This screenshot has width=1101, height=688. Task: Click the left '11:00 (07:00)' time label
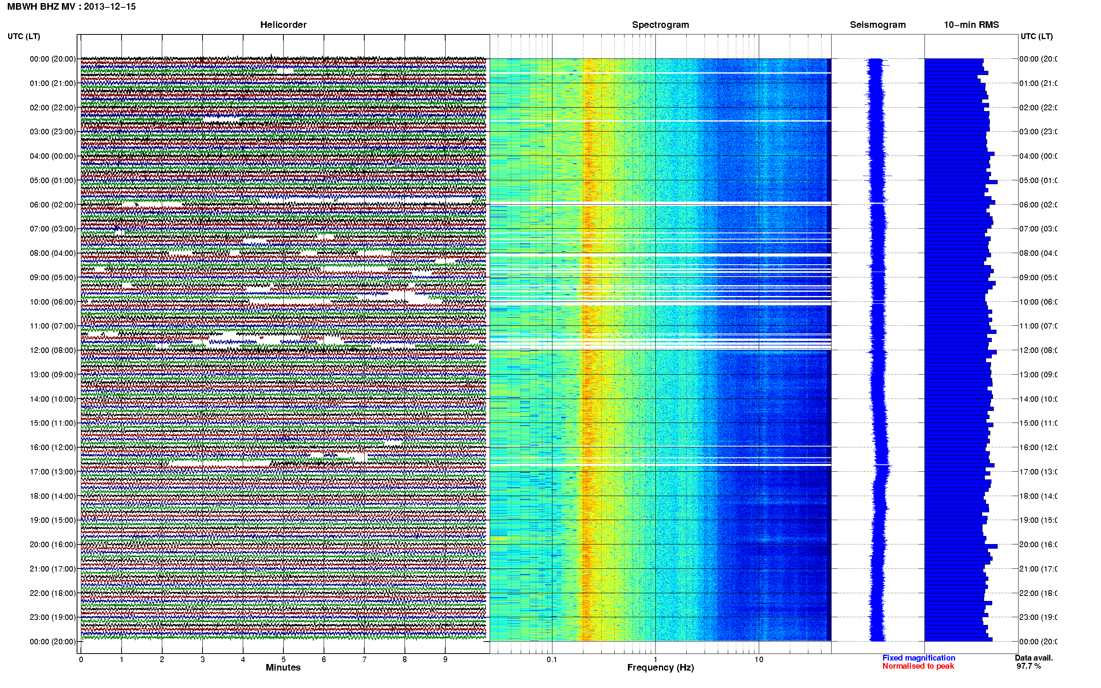click(53, 326)
